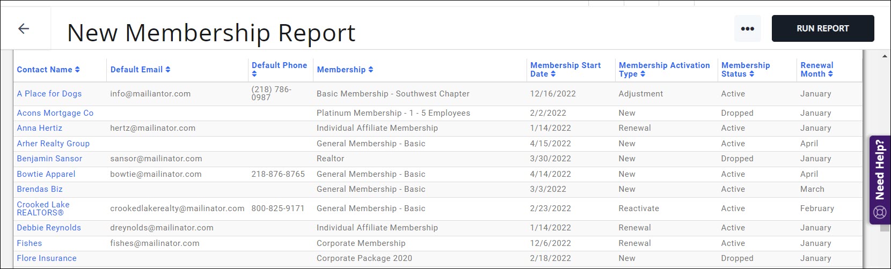Click the back arrow icon

(x=24, y=28)
